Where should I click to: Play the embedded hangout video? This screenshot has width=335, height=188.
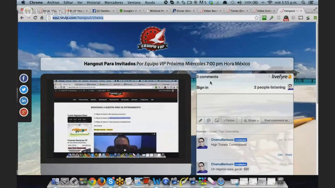pos(125,150)
